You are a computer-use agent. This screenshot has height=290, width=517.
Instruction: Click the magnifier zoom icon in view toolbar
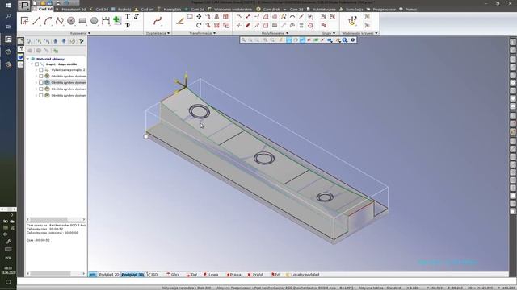tap(345, 39)
